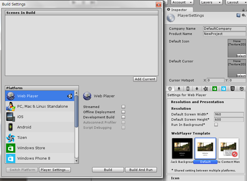Click the Web Player globe in options pane
The height and width of the screenshot is (181, 247).
tap(87, 96)
